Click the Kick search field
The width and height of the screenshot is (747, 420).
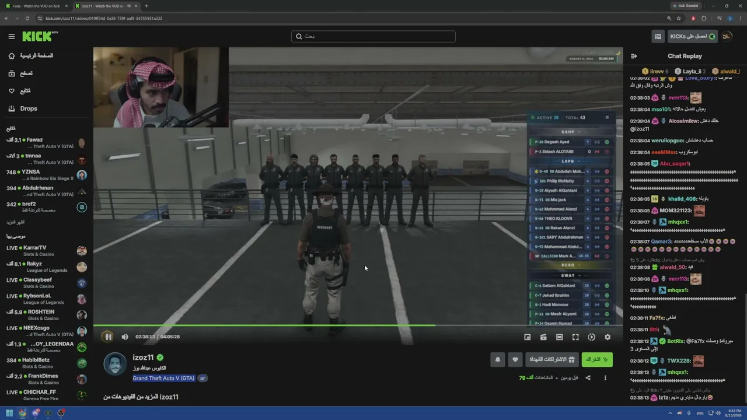(x=373, y=36)
